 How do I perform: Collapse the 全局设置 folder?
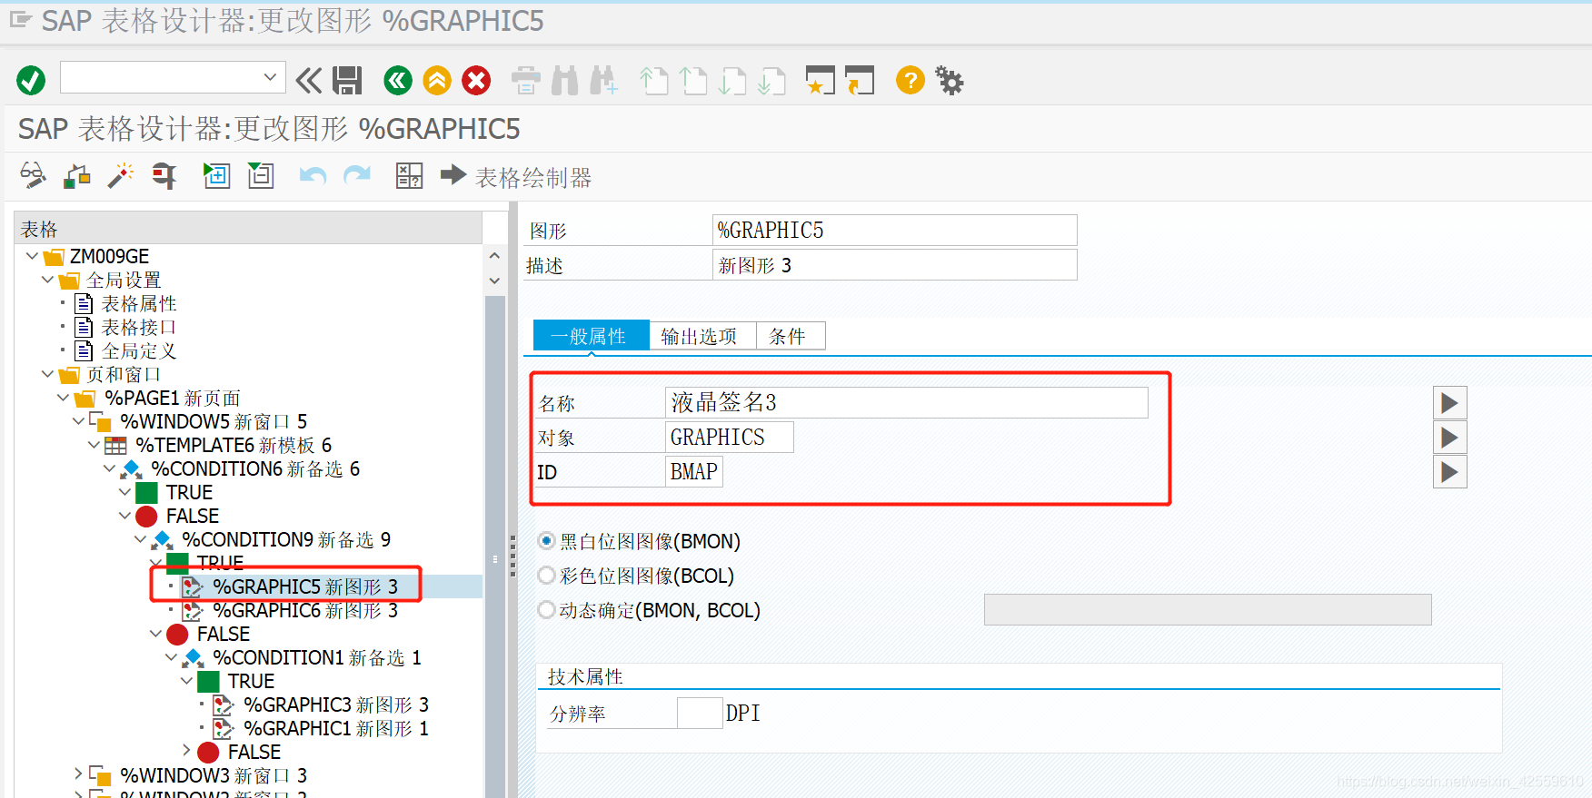click(48, 280)
